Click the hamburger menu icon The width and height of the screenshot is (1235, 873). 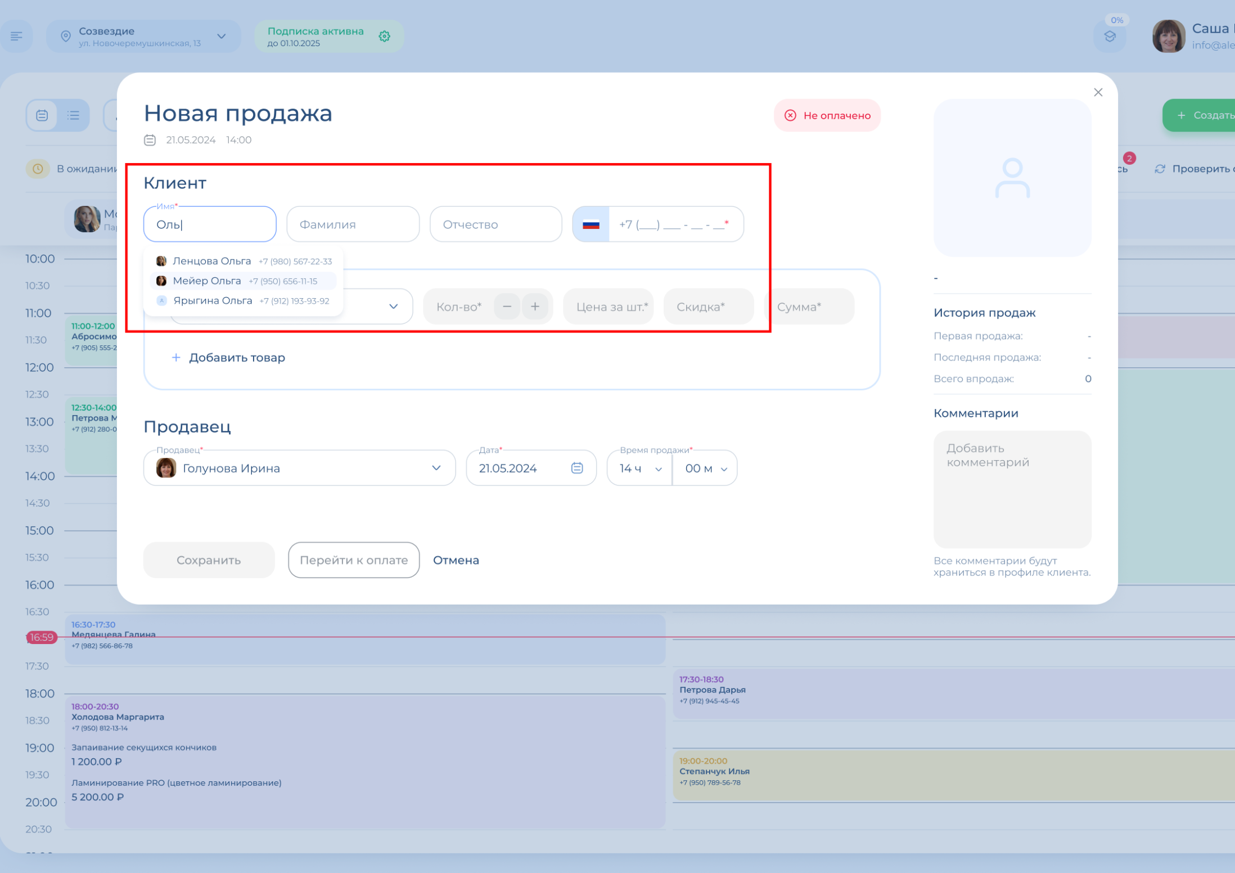tap(16, 37)
